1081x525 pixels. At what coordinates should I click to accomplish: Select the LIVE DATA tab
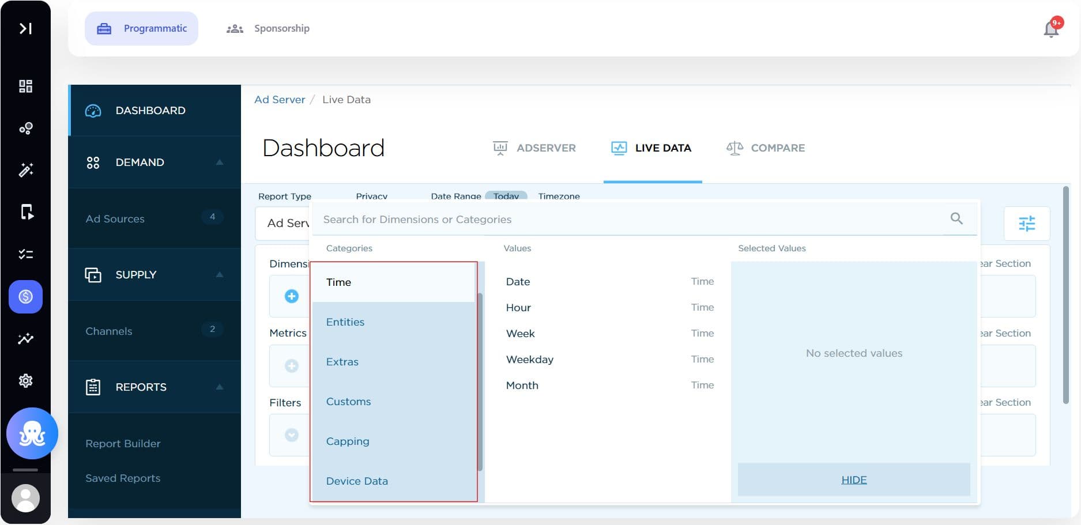pos(651,148)
